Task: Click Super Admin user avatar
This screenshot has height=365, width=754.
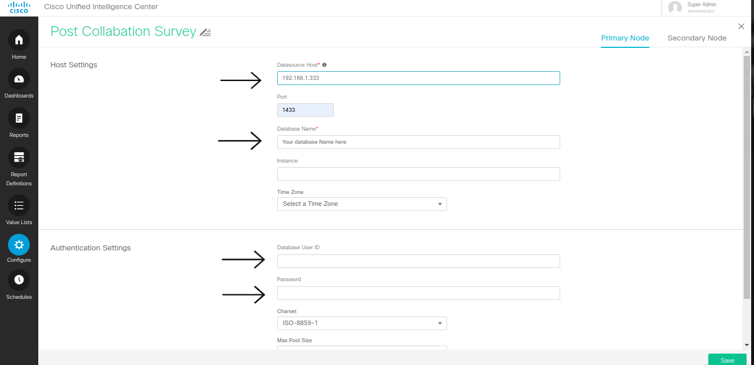Action: [675, 7]
